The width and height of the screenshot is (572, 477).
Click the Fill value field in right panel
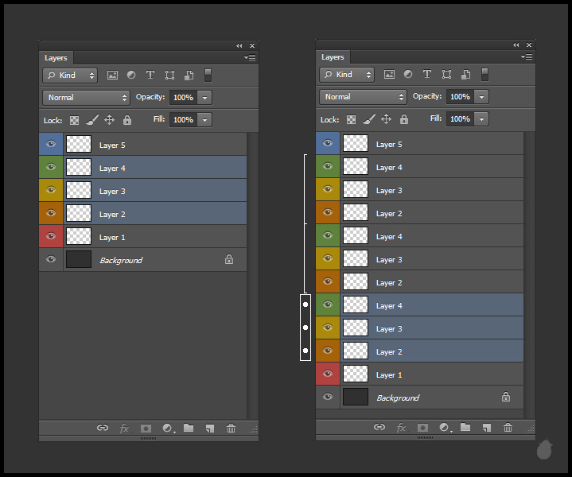(459, 119)
